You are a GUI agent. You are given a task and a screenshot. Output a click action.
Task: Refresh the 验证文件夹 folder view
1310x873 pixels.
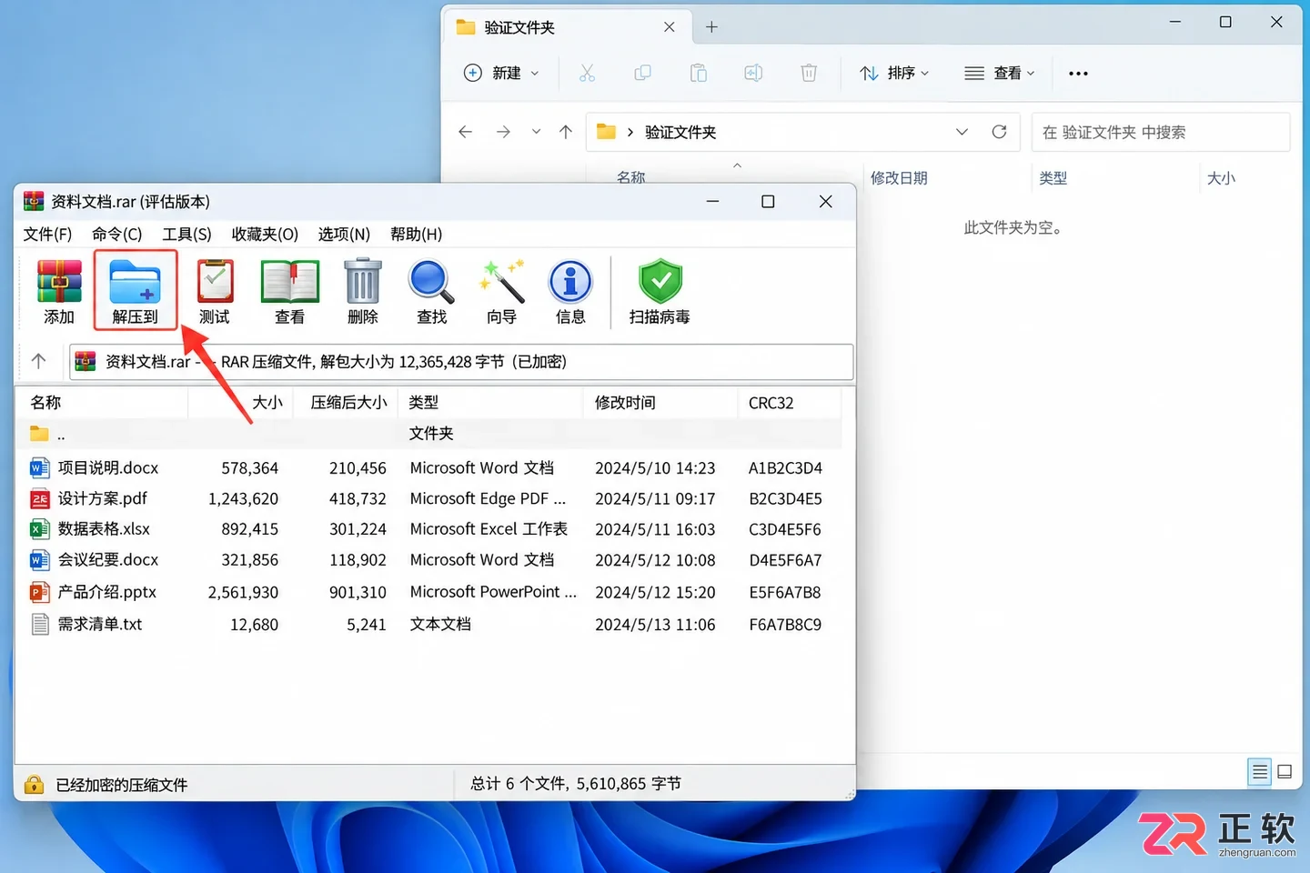999,132
